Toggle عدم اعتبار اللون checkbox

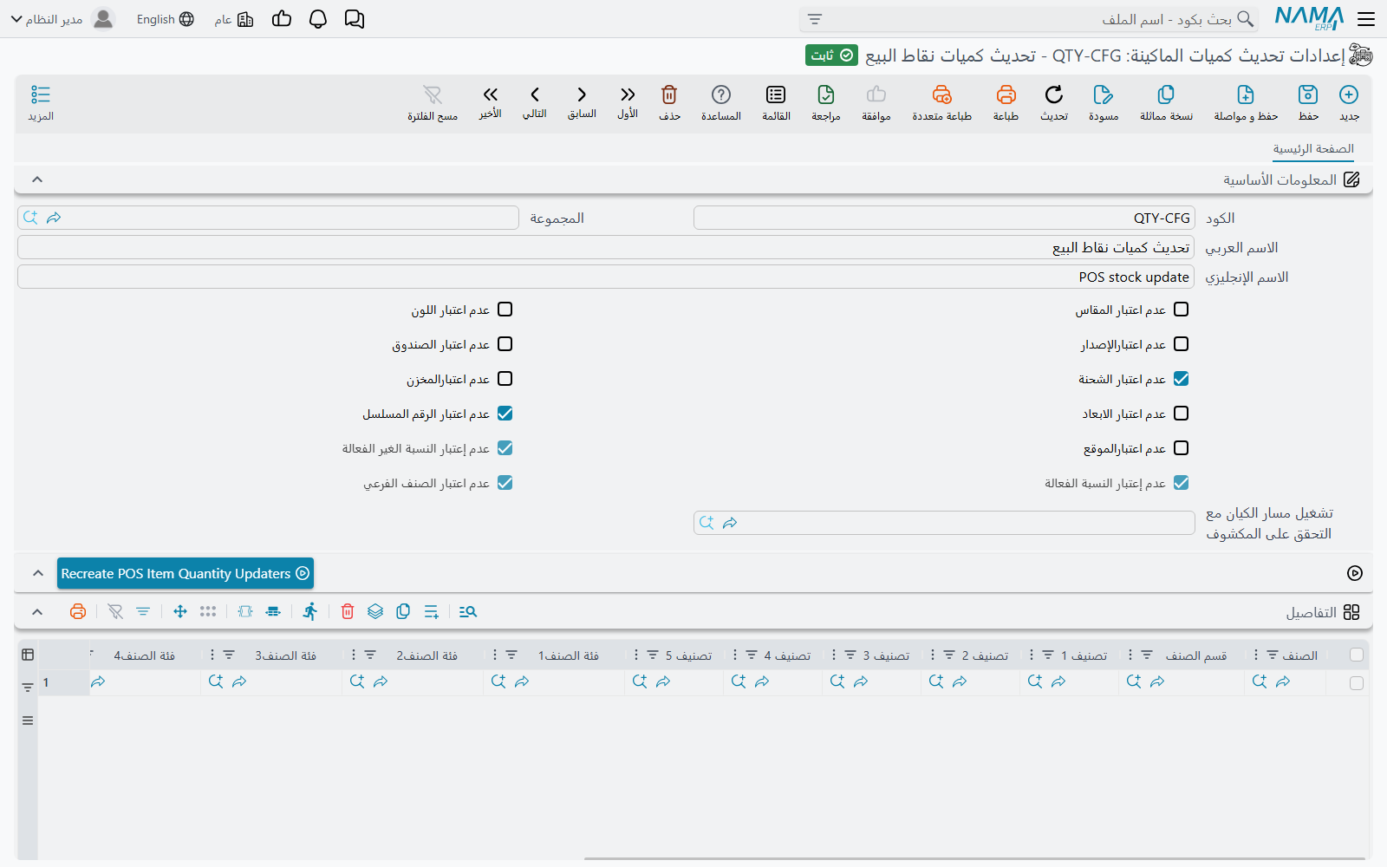[x=505, y=310]
